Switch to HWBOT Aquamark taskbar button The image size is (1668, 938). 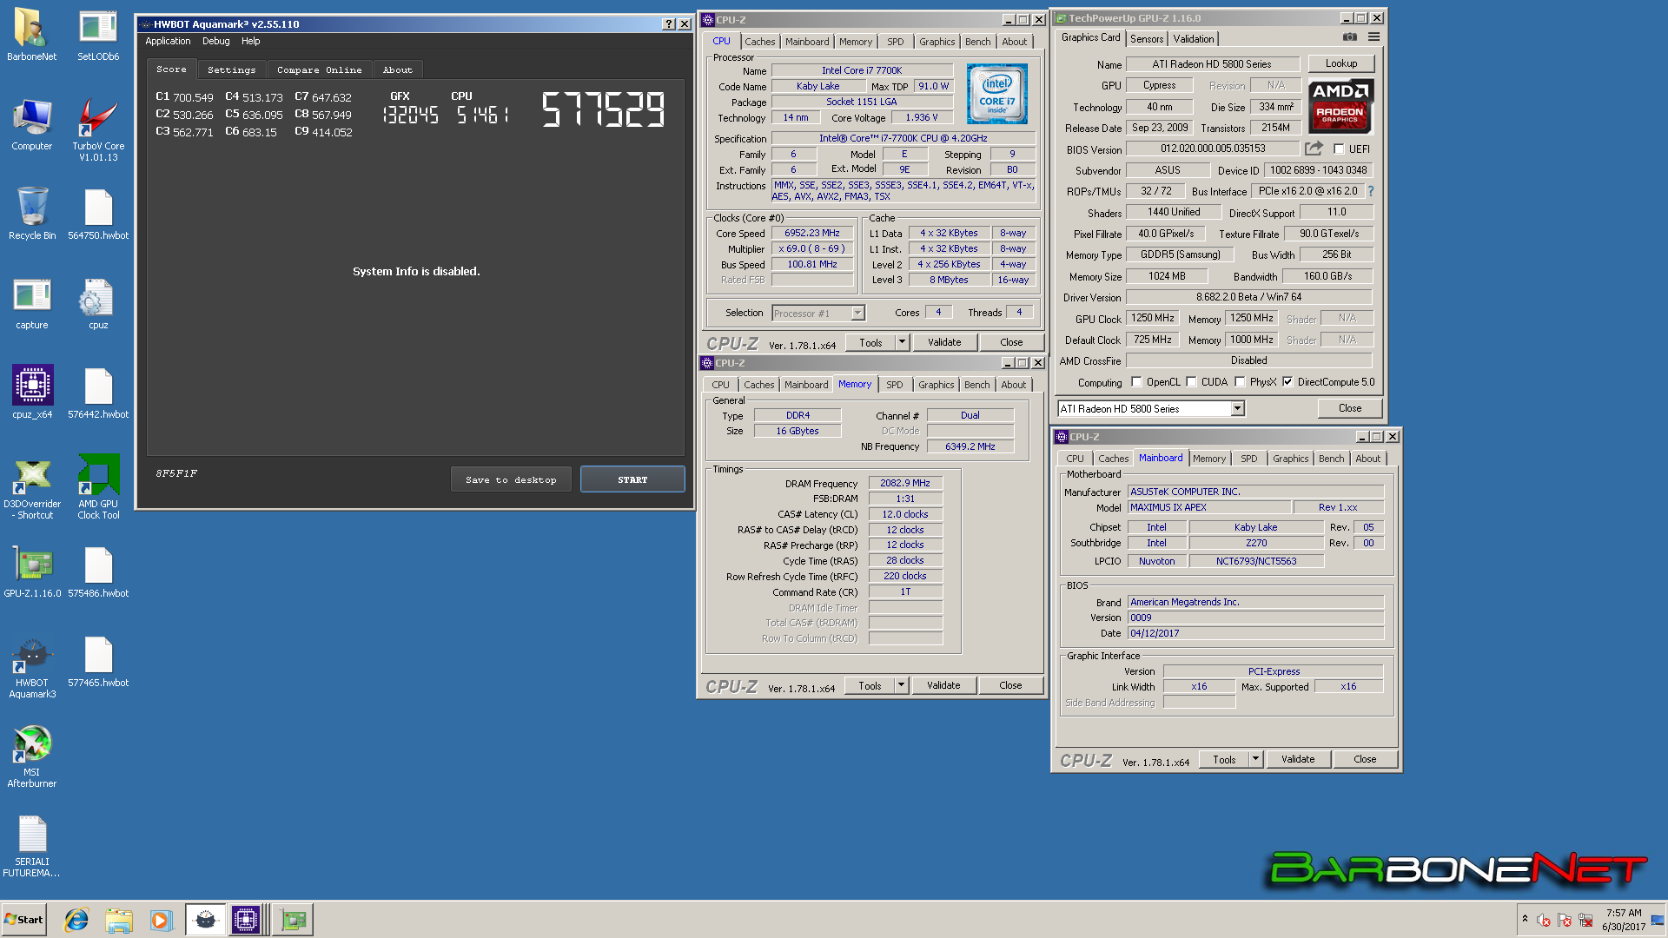205,920
